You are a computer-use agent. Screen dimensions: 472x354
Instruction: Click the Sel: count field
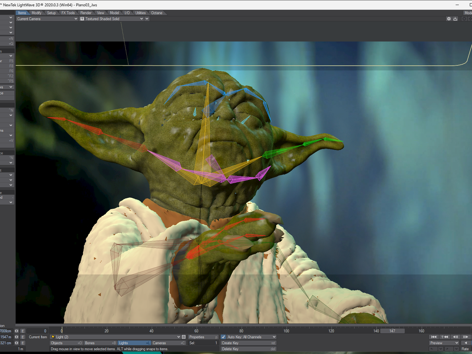coord(203,343)
